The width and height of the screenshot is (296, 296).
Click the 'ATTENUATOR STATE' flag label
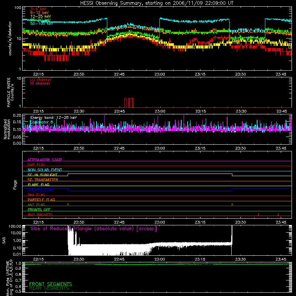(x=45, y=160)
